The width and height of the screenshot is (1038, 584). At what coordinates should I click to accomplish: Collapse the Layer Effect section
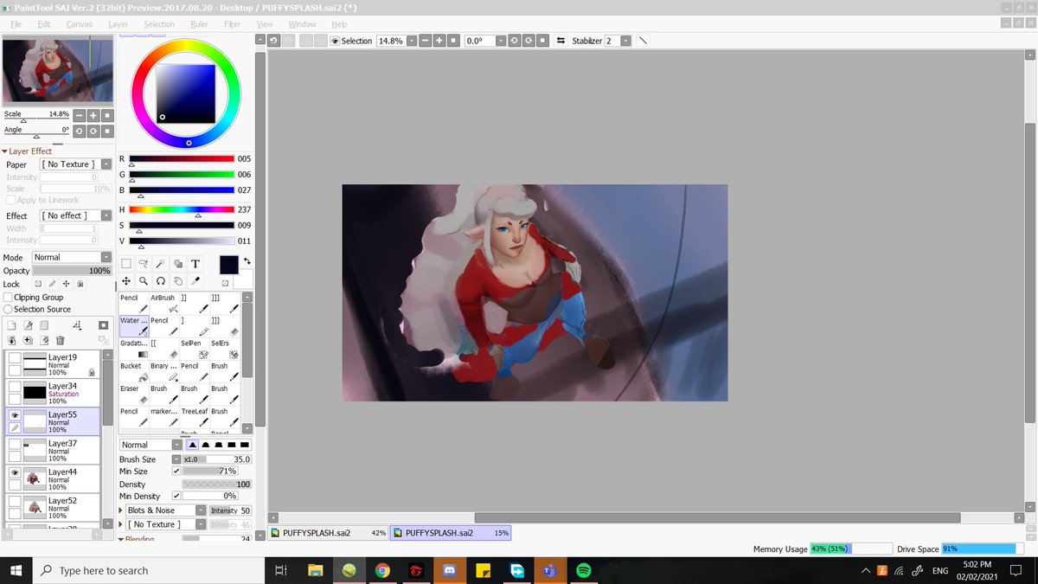point(5,151)
